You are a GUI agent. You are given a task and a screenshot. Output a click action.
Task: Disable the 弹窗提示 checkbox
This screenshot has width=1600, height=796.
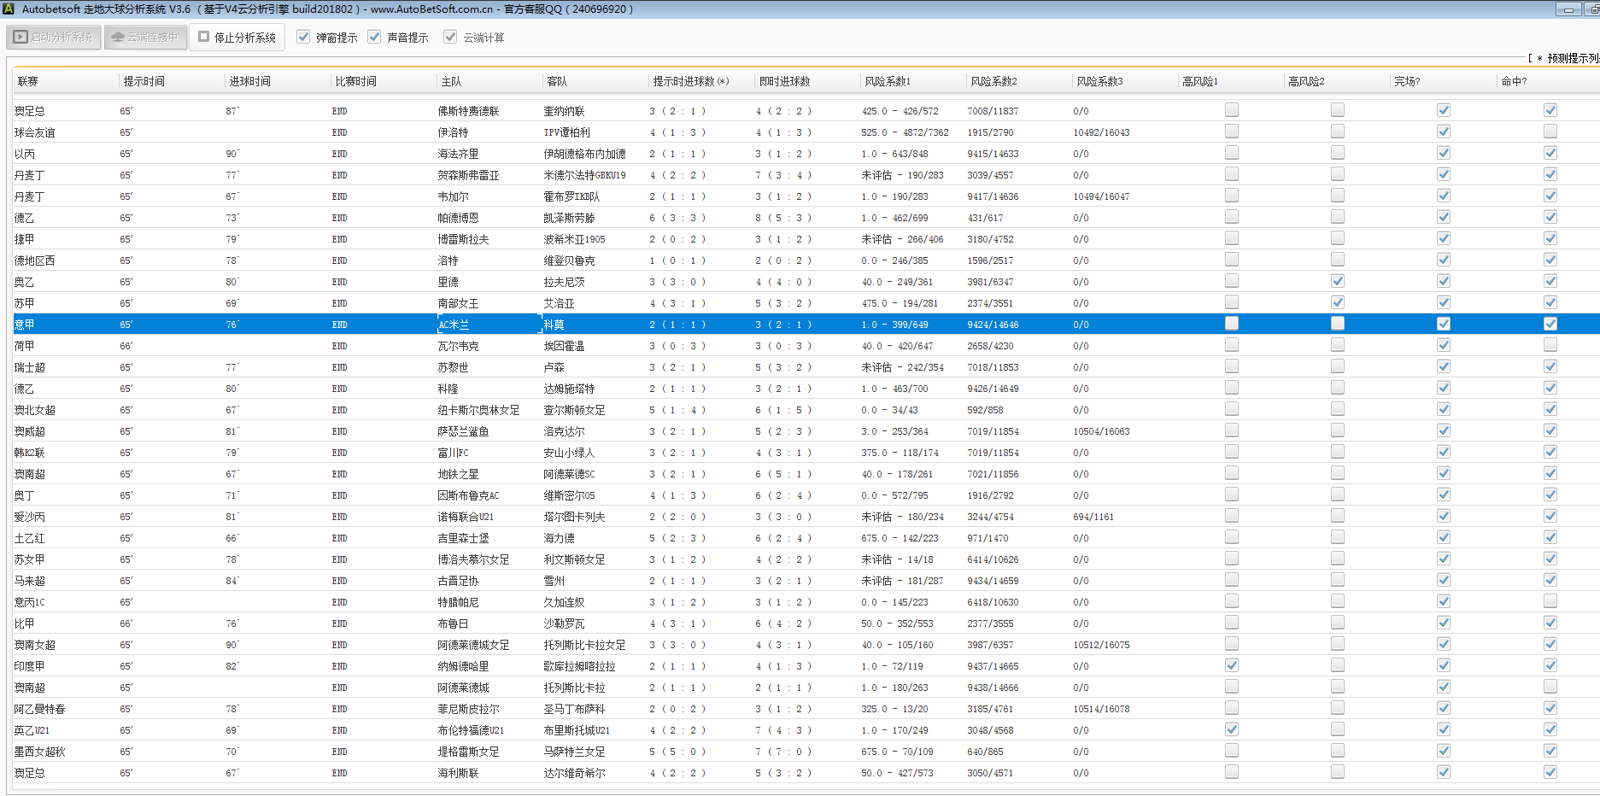[303, 37]
